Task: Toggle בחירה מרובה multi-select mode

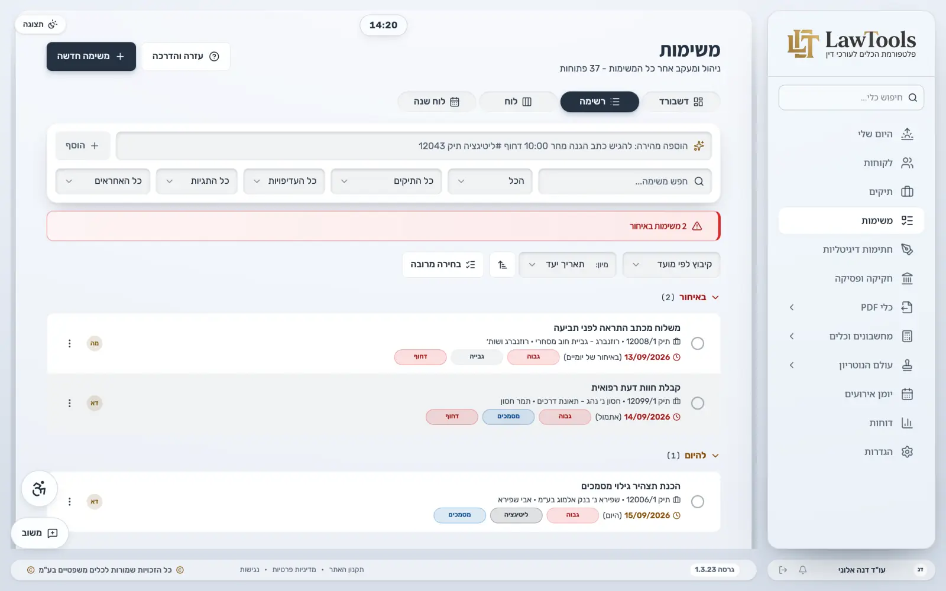Action: click(443, 265)
